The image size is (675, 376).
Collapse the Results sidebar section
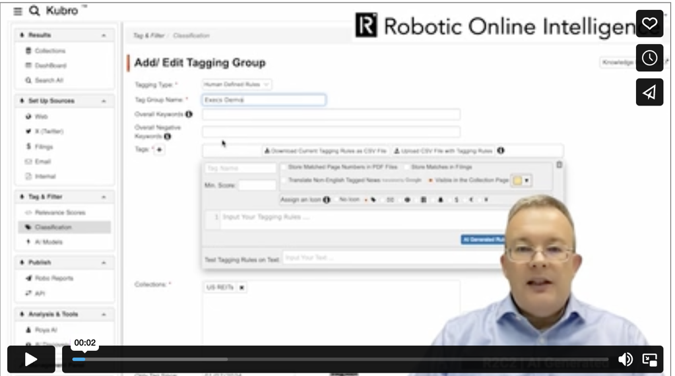pos(104,35)
